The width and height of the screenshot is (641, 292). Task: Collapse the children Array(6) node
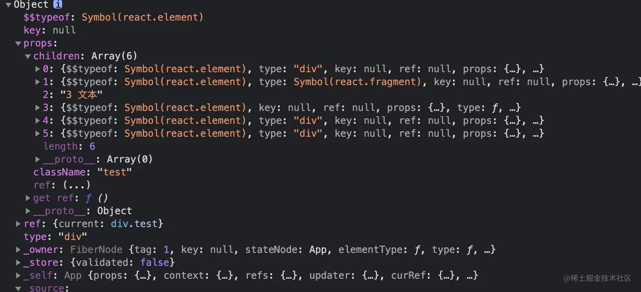pyautogui.click(x=28, y=56)
